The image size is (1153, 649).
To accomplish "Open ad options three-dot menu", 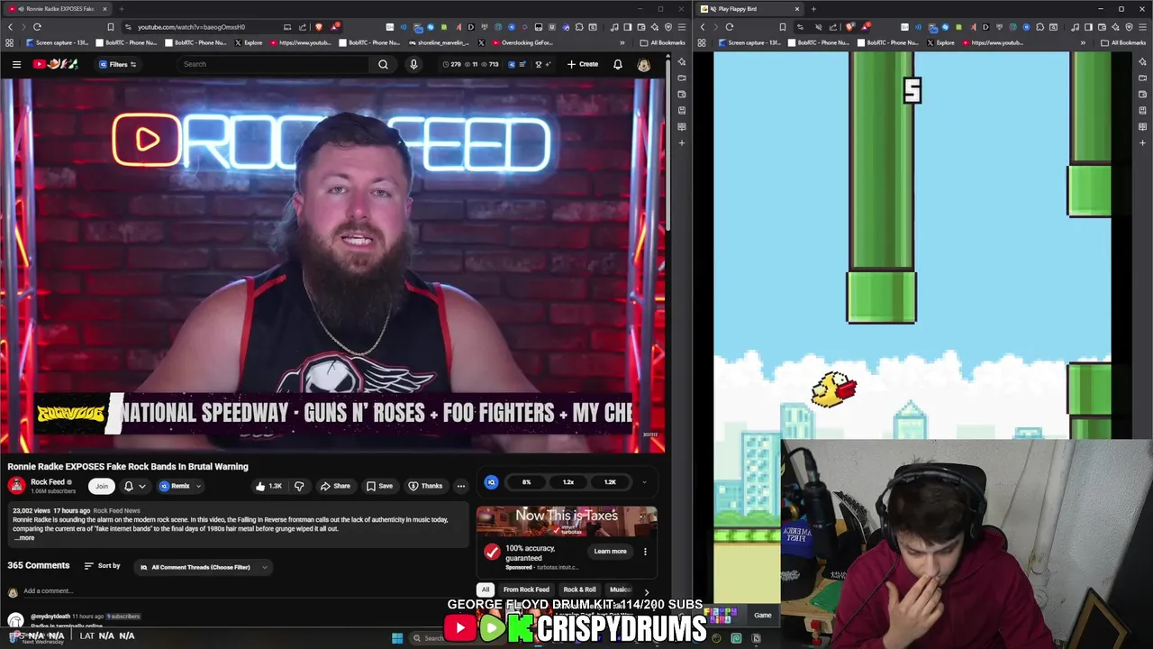I will [x=645, y=552].
